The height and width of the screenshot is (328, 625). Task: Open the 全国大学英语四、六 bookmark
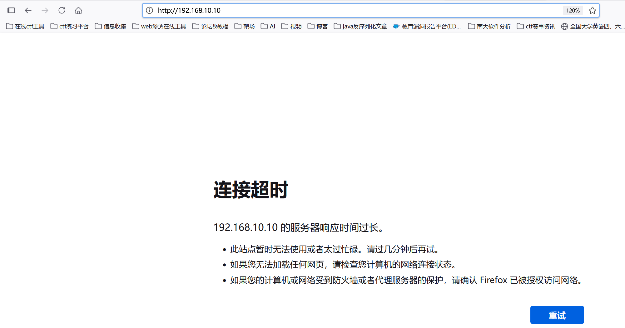tap(593, 26)
